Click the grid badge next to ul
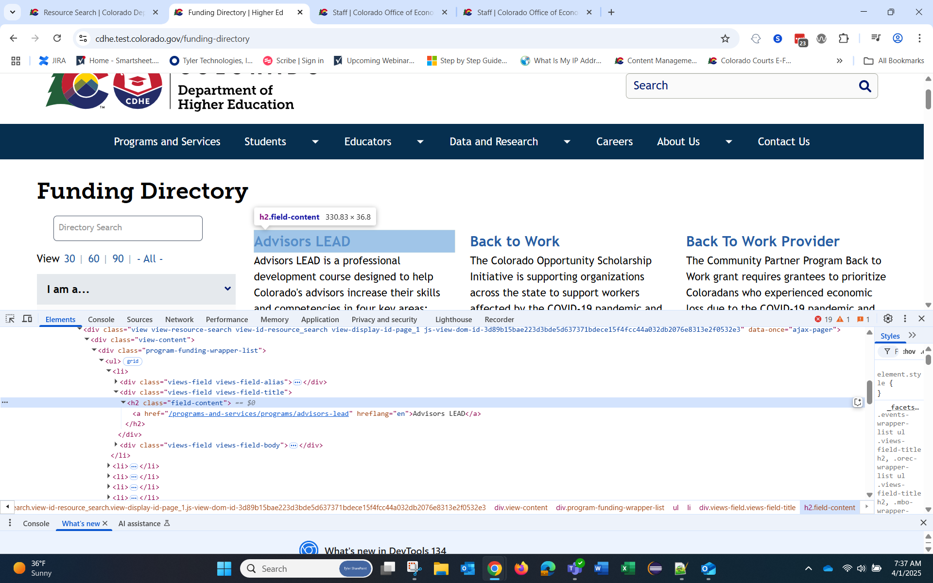Screen dimensions: 933x583 (x=133, y=361)
